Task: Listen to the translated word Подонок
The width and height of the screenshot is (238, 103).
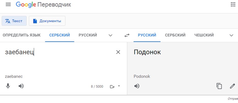Action: (137, 86)
